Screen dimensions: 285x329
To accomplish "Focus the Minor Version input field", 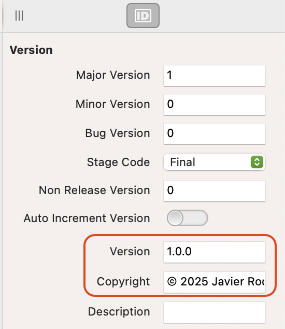I will (215, 105).
